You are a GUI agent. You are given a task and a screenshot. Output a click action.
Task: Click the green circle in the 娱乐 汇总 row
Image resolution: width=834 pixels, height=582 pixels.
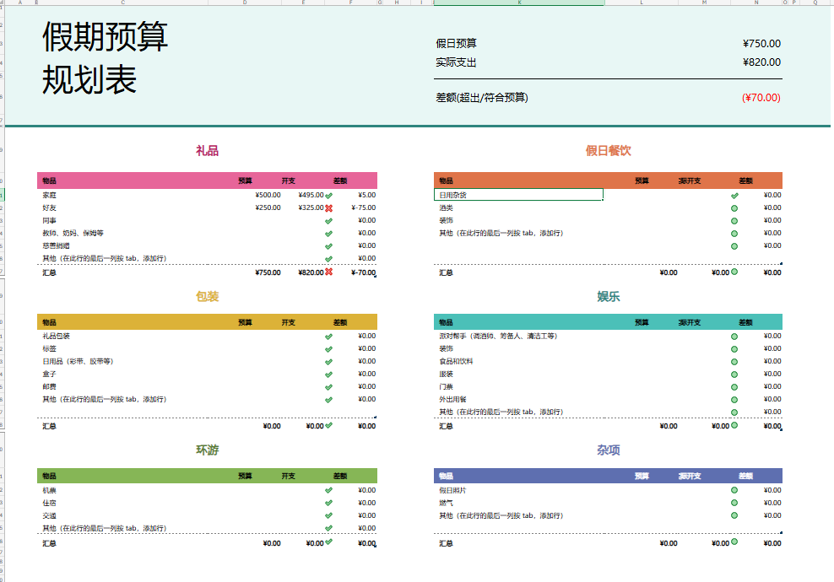734,425
